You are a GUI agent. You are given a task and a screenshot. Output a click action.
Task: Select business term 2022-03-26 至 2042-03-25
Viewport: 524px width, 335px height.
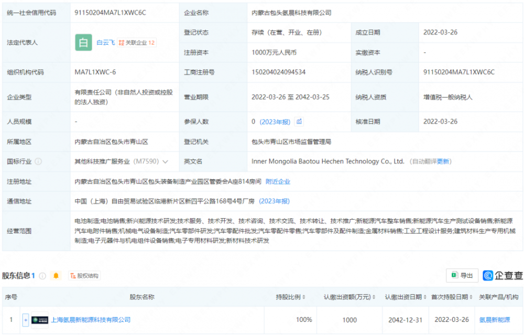(x=290, y=98)
